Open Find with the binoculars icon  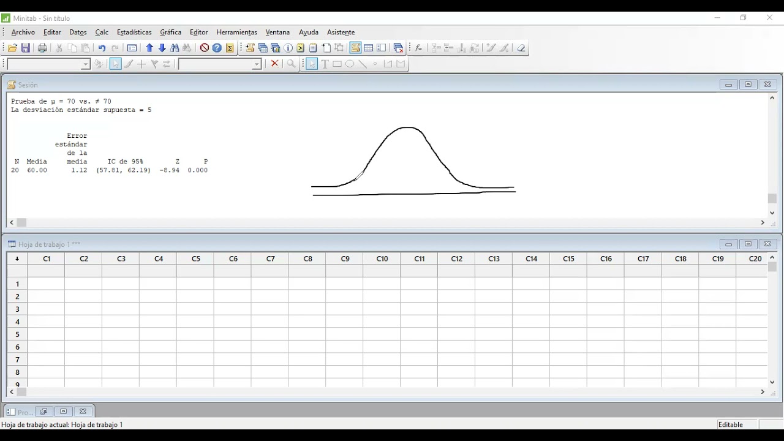[x=175, y=48]
